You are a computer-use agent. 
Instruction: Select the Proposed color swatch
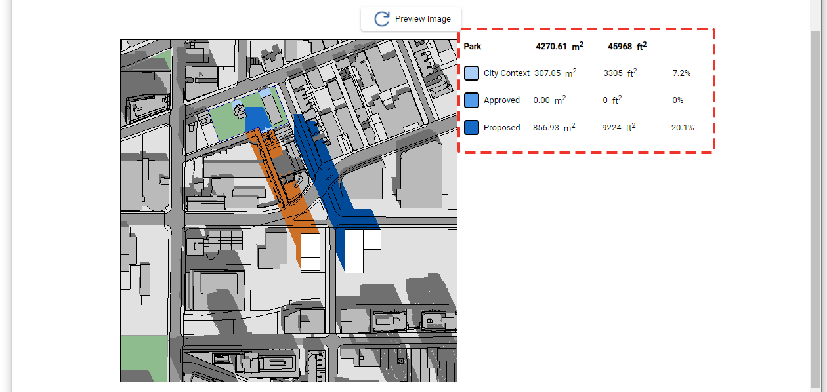coord(471,127)
